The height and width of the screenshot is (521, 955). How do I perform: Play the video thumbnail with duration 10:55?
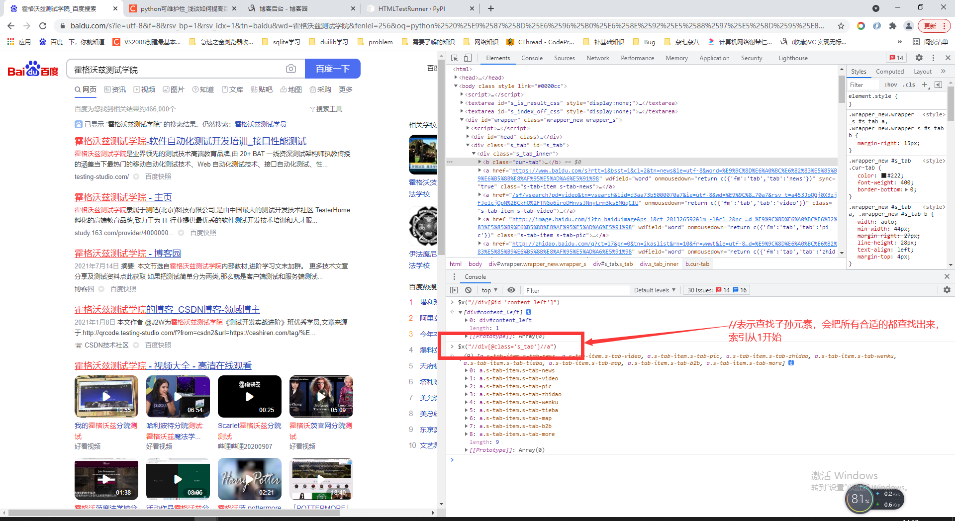106,396
